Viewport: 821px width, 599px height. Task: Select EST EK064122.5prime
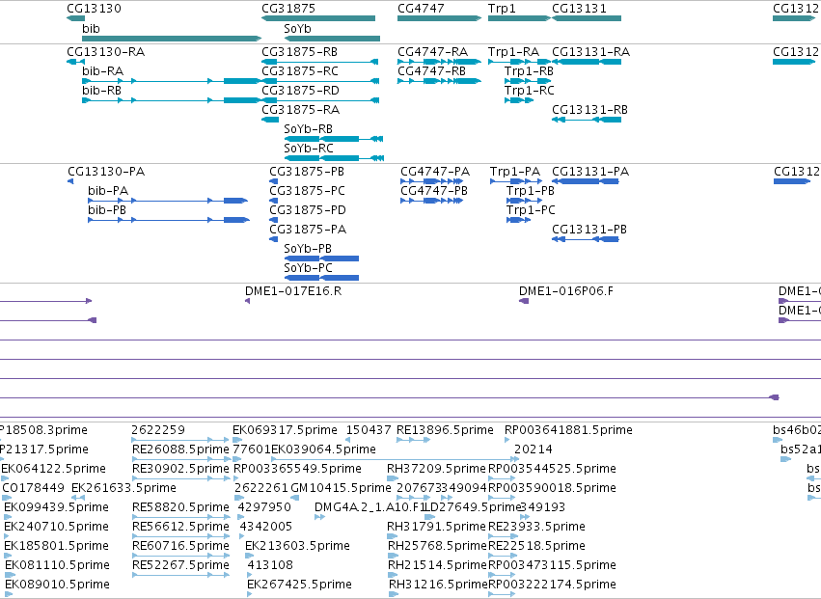(x=53, y=469)
